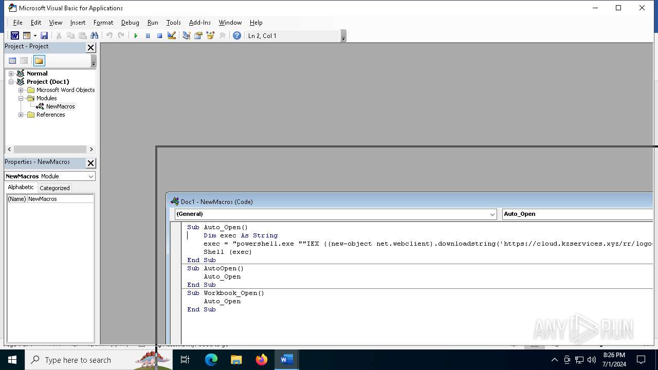Click the Reset stop icon
The image size is (658, 370).
tap(159, 35)
